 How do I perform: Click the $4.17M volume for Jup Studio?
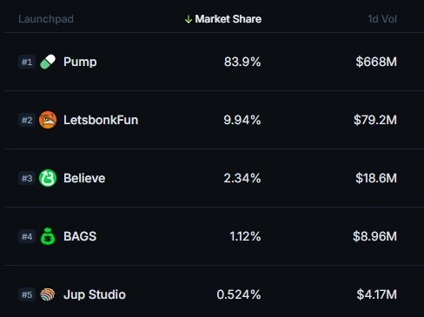[x=377, y=294]
